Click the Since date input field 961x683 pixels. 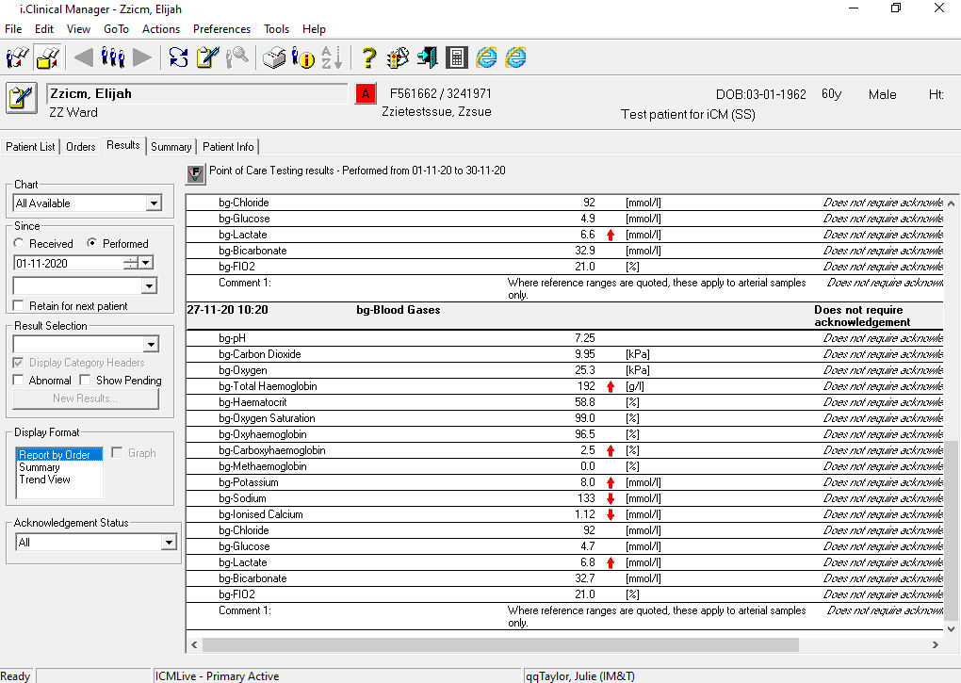pyautogui.click(x=69, y=264)
